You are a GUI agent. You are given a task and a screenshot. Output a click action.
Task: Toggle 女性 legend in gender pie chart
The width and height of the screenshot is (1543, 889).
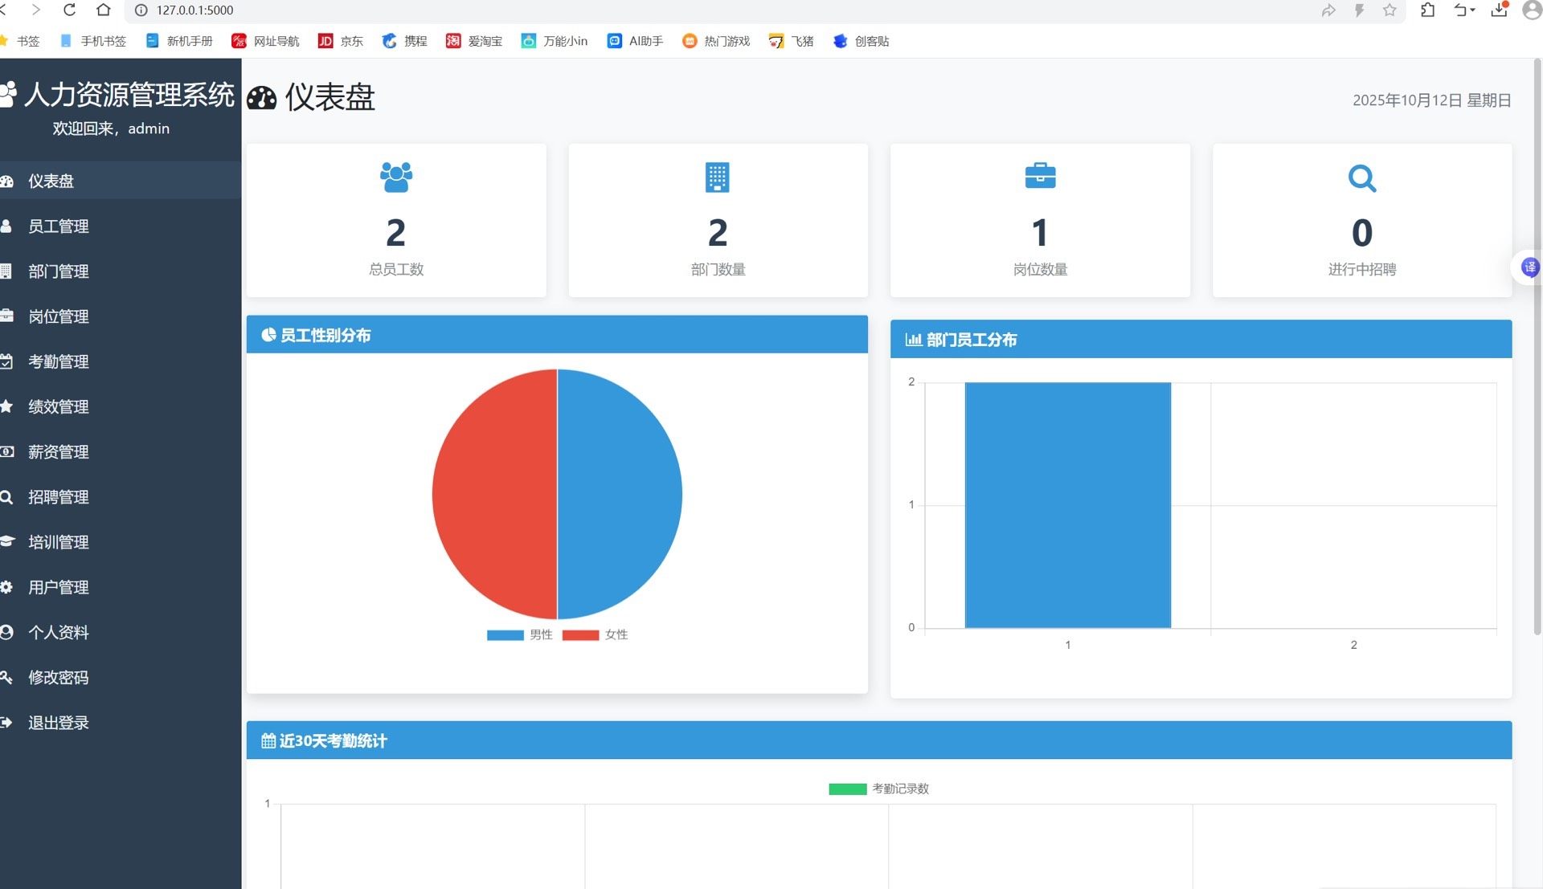point(596,634)
